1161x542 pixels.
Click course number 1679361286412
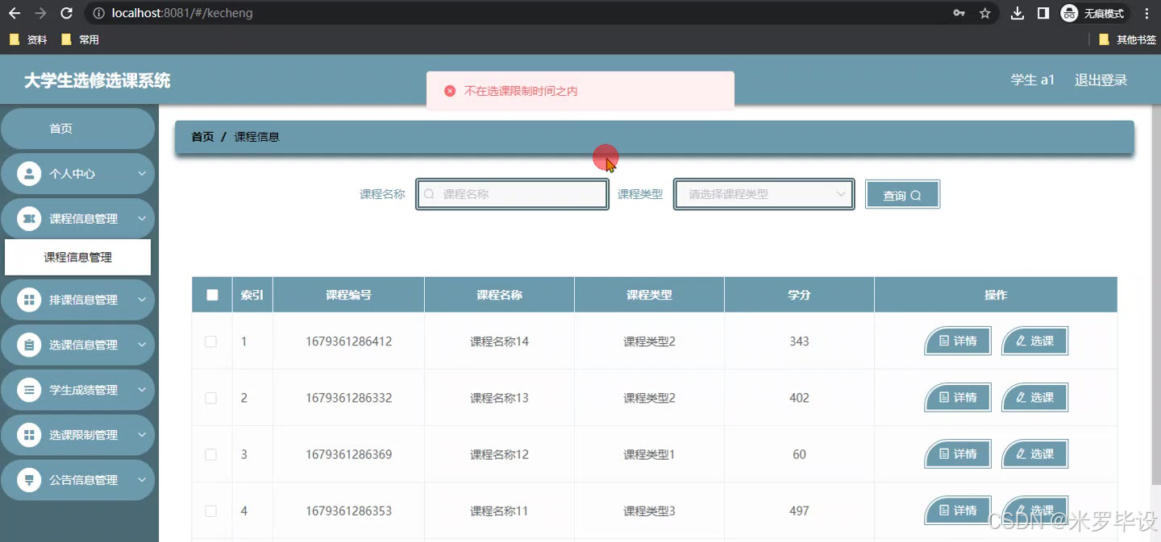click(348, 341)
